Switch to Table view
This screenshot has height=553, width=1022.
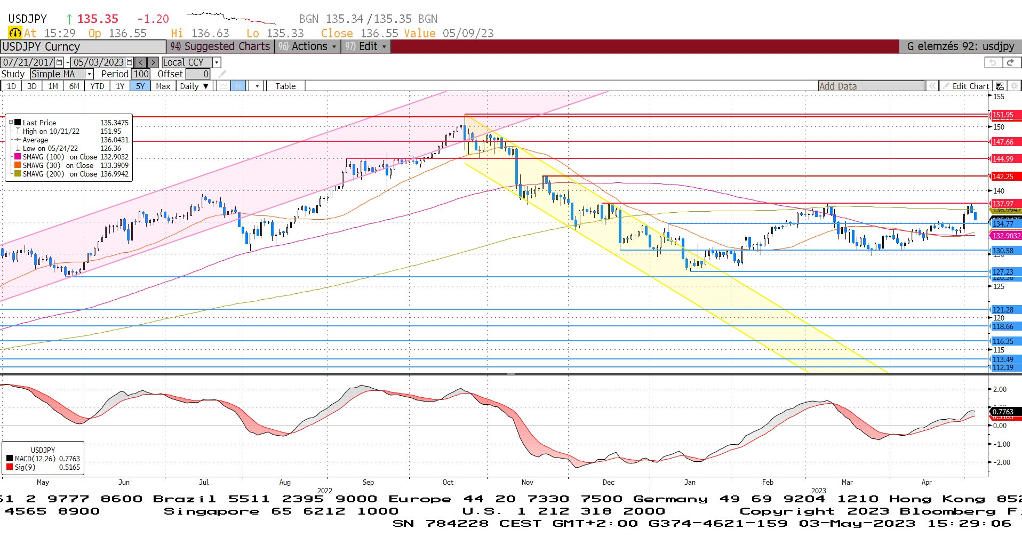click(285, 86)
